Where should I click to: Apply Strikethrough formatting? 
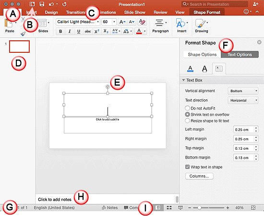click(88, 31)
